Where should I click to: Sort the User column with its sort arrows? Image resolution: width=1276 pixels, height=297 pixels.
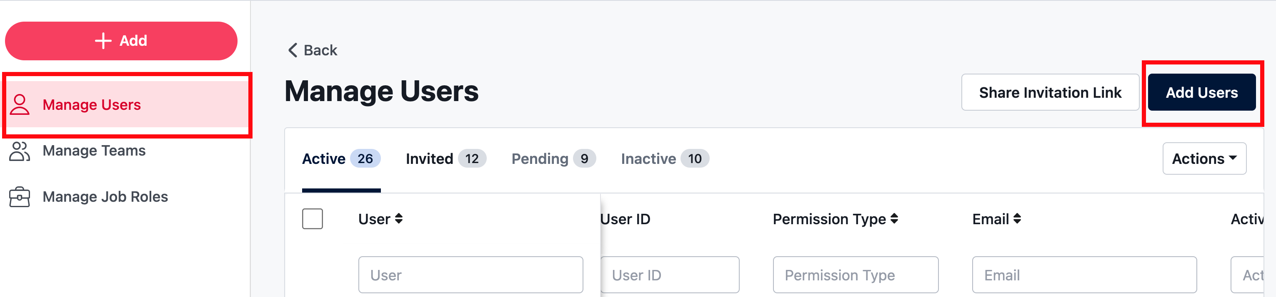coord(399,219)
